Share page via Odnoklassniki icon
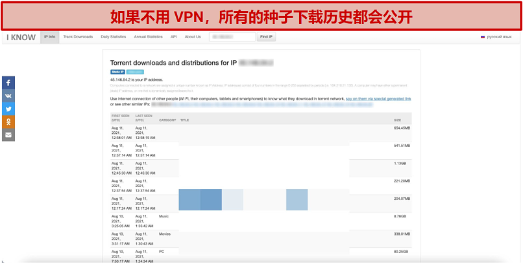The width and height of the screenshot is (523, 264). click(8, 122)
